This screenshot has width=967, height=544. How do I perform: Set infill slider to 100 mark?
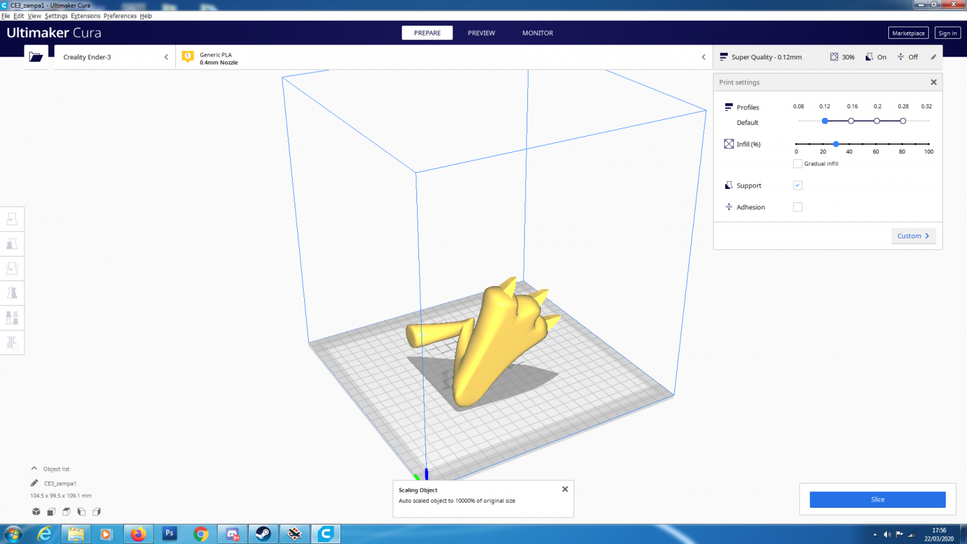click(x=928, y=144)
